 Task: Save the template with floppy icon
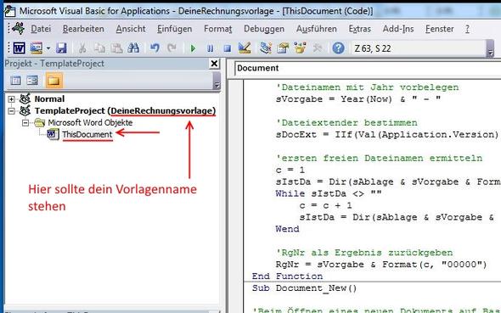point(61,48)
